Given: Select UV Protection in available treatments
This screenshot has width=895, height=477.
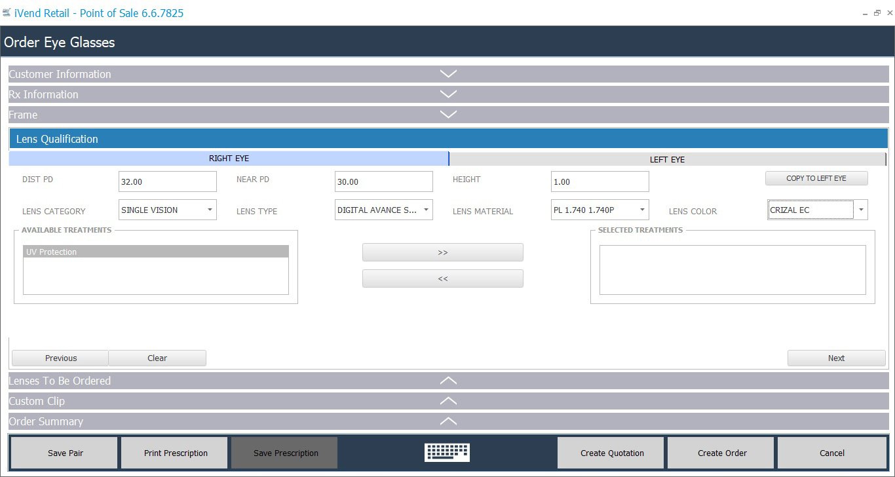Looking at the screenshot, I should coord(155,251).
